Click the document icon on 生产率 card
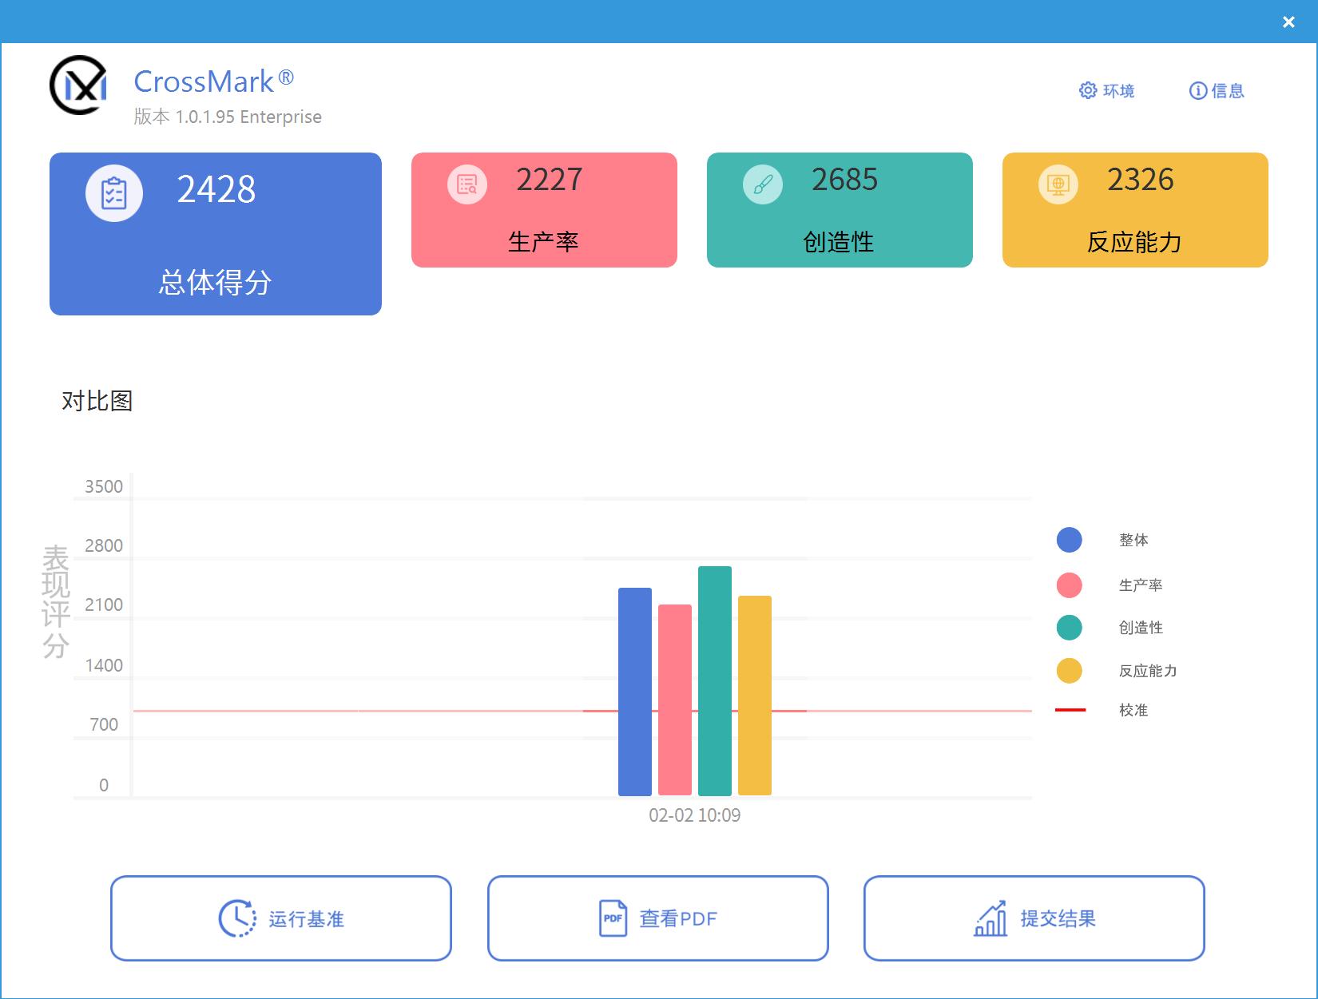1318x999 pixels. (x=466, y=183)
